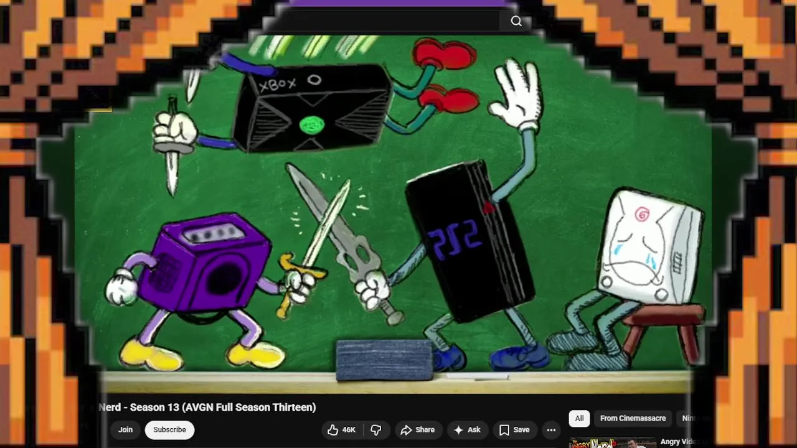Click the search magnifier icon
797x448 pixels.
coord(516,21)
